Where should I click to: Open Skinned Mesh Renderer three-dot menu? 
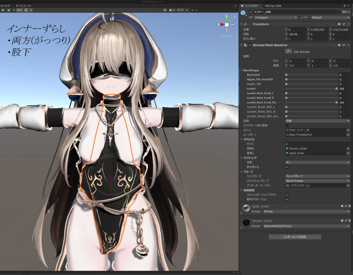click(349, 45)
